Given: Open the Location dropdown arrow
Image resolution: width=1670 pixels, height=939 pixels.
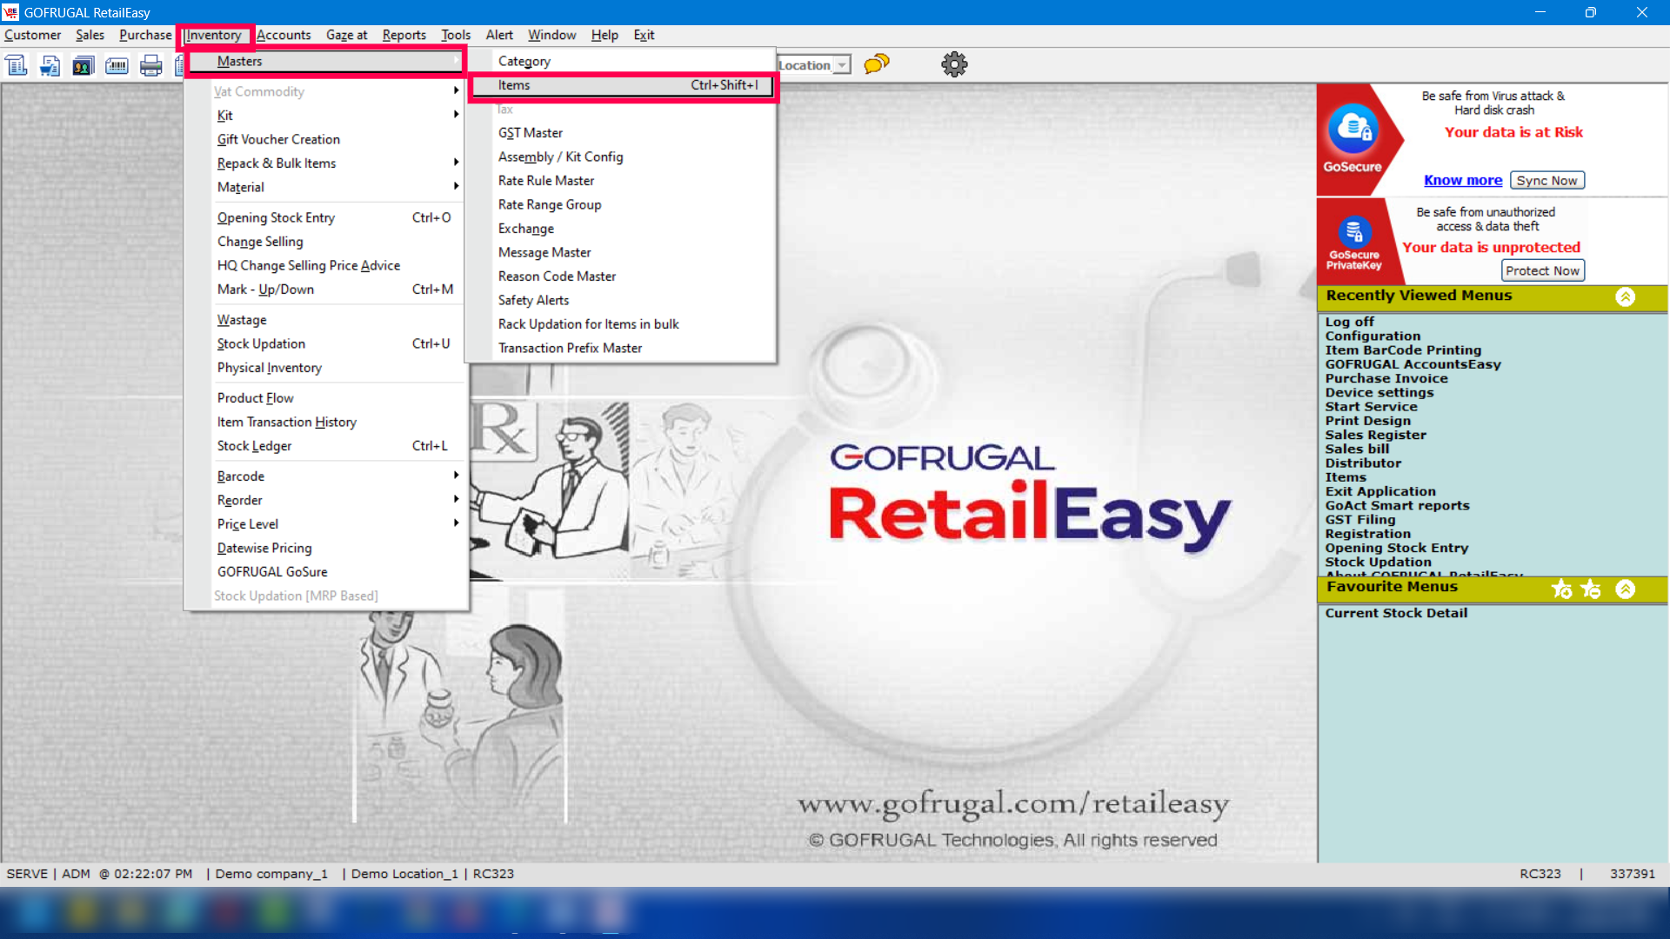Looking at the screenshot, I should pyautogui.click(x=842, y=65).
